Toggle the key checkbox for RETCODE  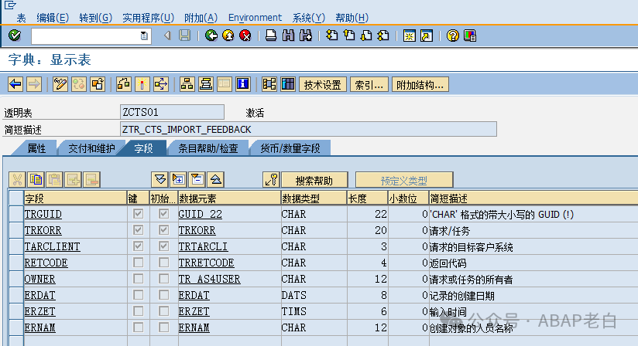(x=138, y=263)
